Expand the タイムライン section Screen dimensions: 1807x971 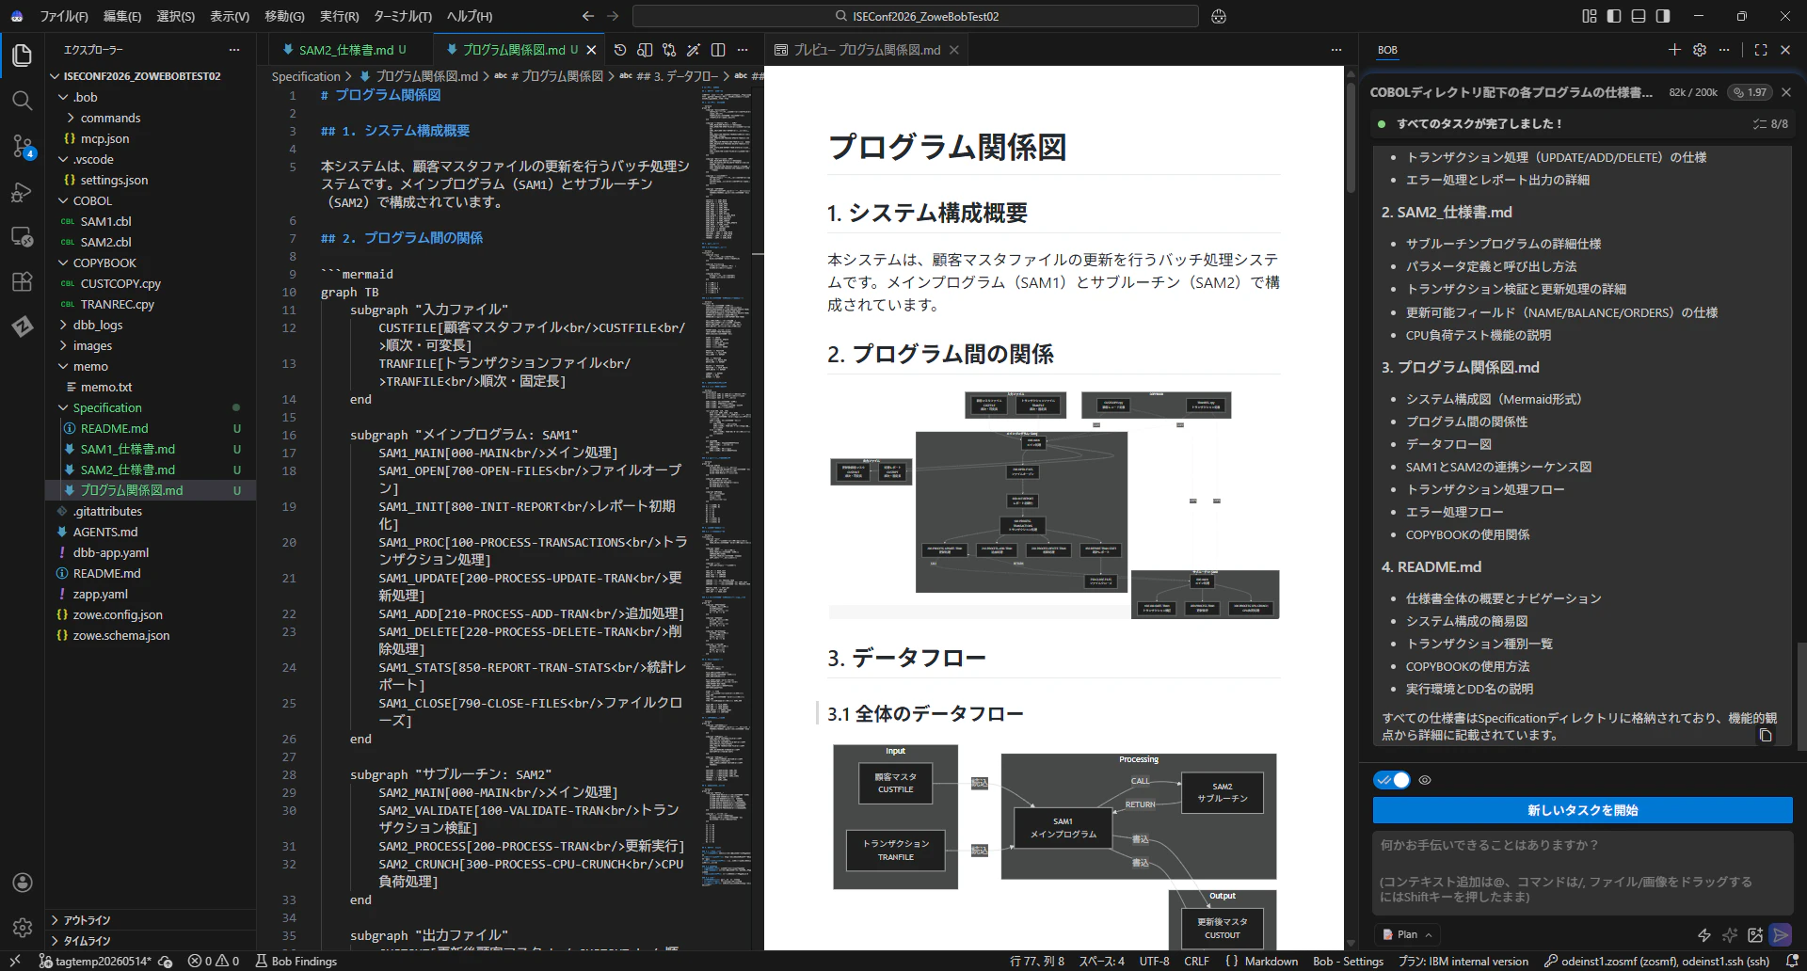(x=151, y=941)
